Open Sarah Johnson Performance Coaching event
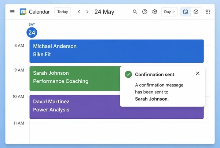220x148 pixels. 75,78
